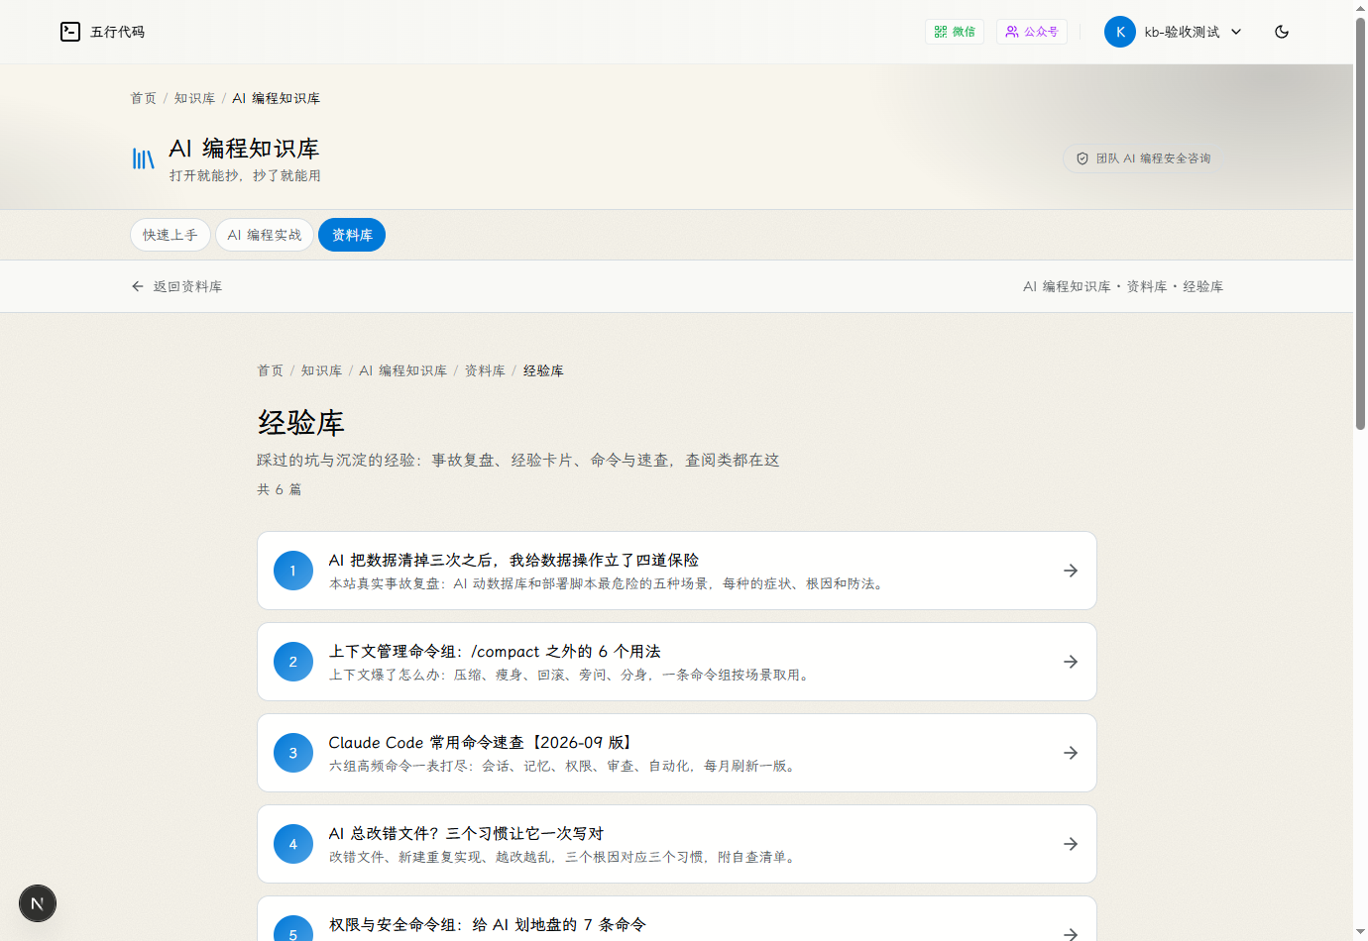Click the scrollbar down arrow
The image size is (1368, 941).
(1360, 933)
